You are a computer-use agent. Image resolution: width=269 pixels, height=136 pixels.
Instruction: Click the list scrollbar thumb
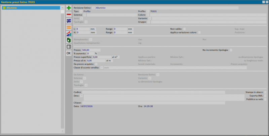click(x=63, y=12)
